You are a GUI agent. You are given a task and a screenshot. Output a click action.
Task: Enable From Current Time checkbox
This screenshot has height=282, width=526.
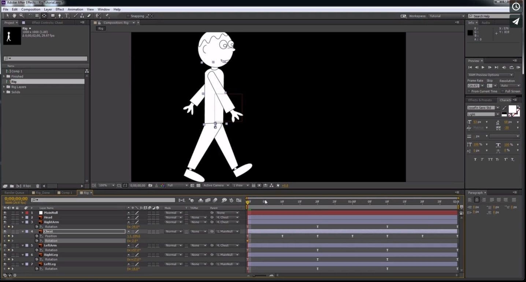pos(469,91)
